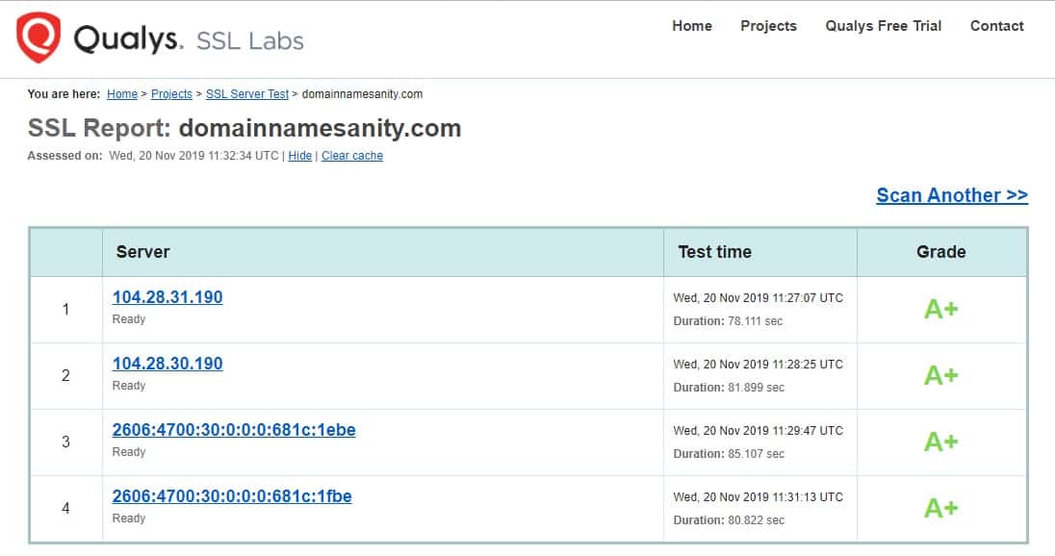This screenshot has width=1055, height=556.
Task: Click Scan Another to test new domain
Action: [x=952, y=195]
